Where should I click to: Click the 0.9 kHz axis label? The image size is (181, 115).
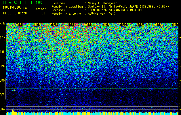click(2, 66)
